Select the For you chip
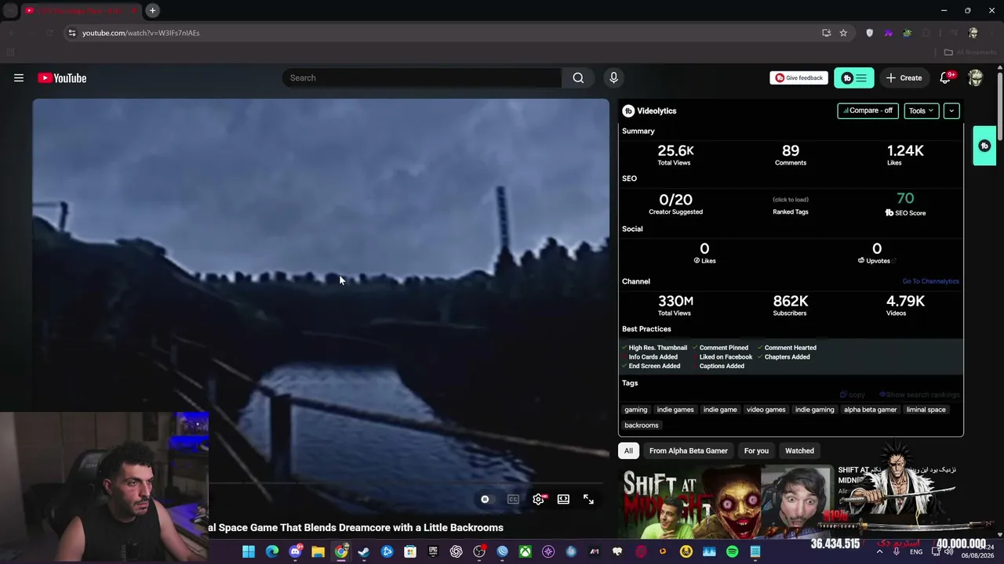This screenshot has width=1004, height=564. (756, 450)
